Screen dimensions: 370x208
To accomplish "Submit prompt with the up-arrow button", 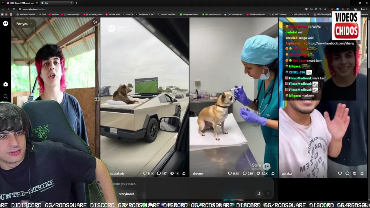I will [268, 194].
